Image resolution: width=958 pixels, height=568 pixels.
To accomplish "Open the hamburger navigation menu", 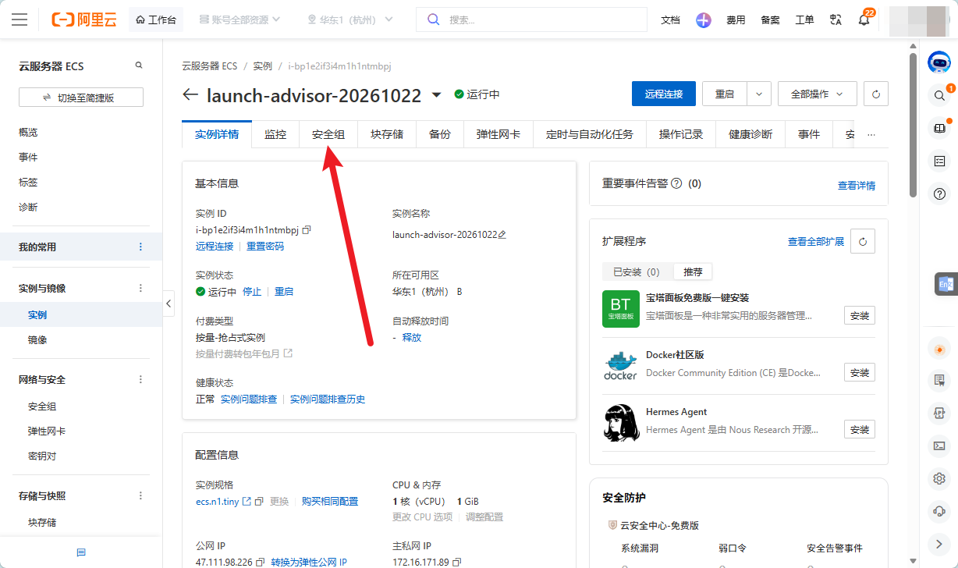I will 20,20.
